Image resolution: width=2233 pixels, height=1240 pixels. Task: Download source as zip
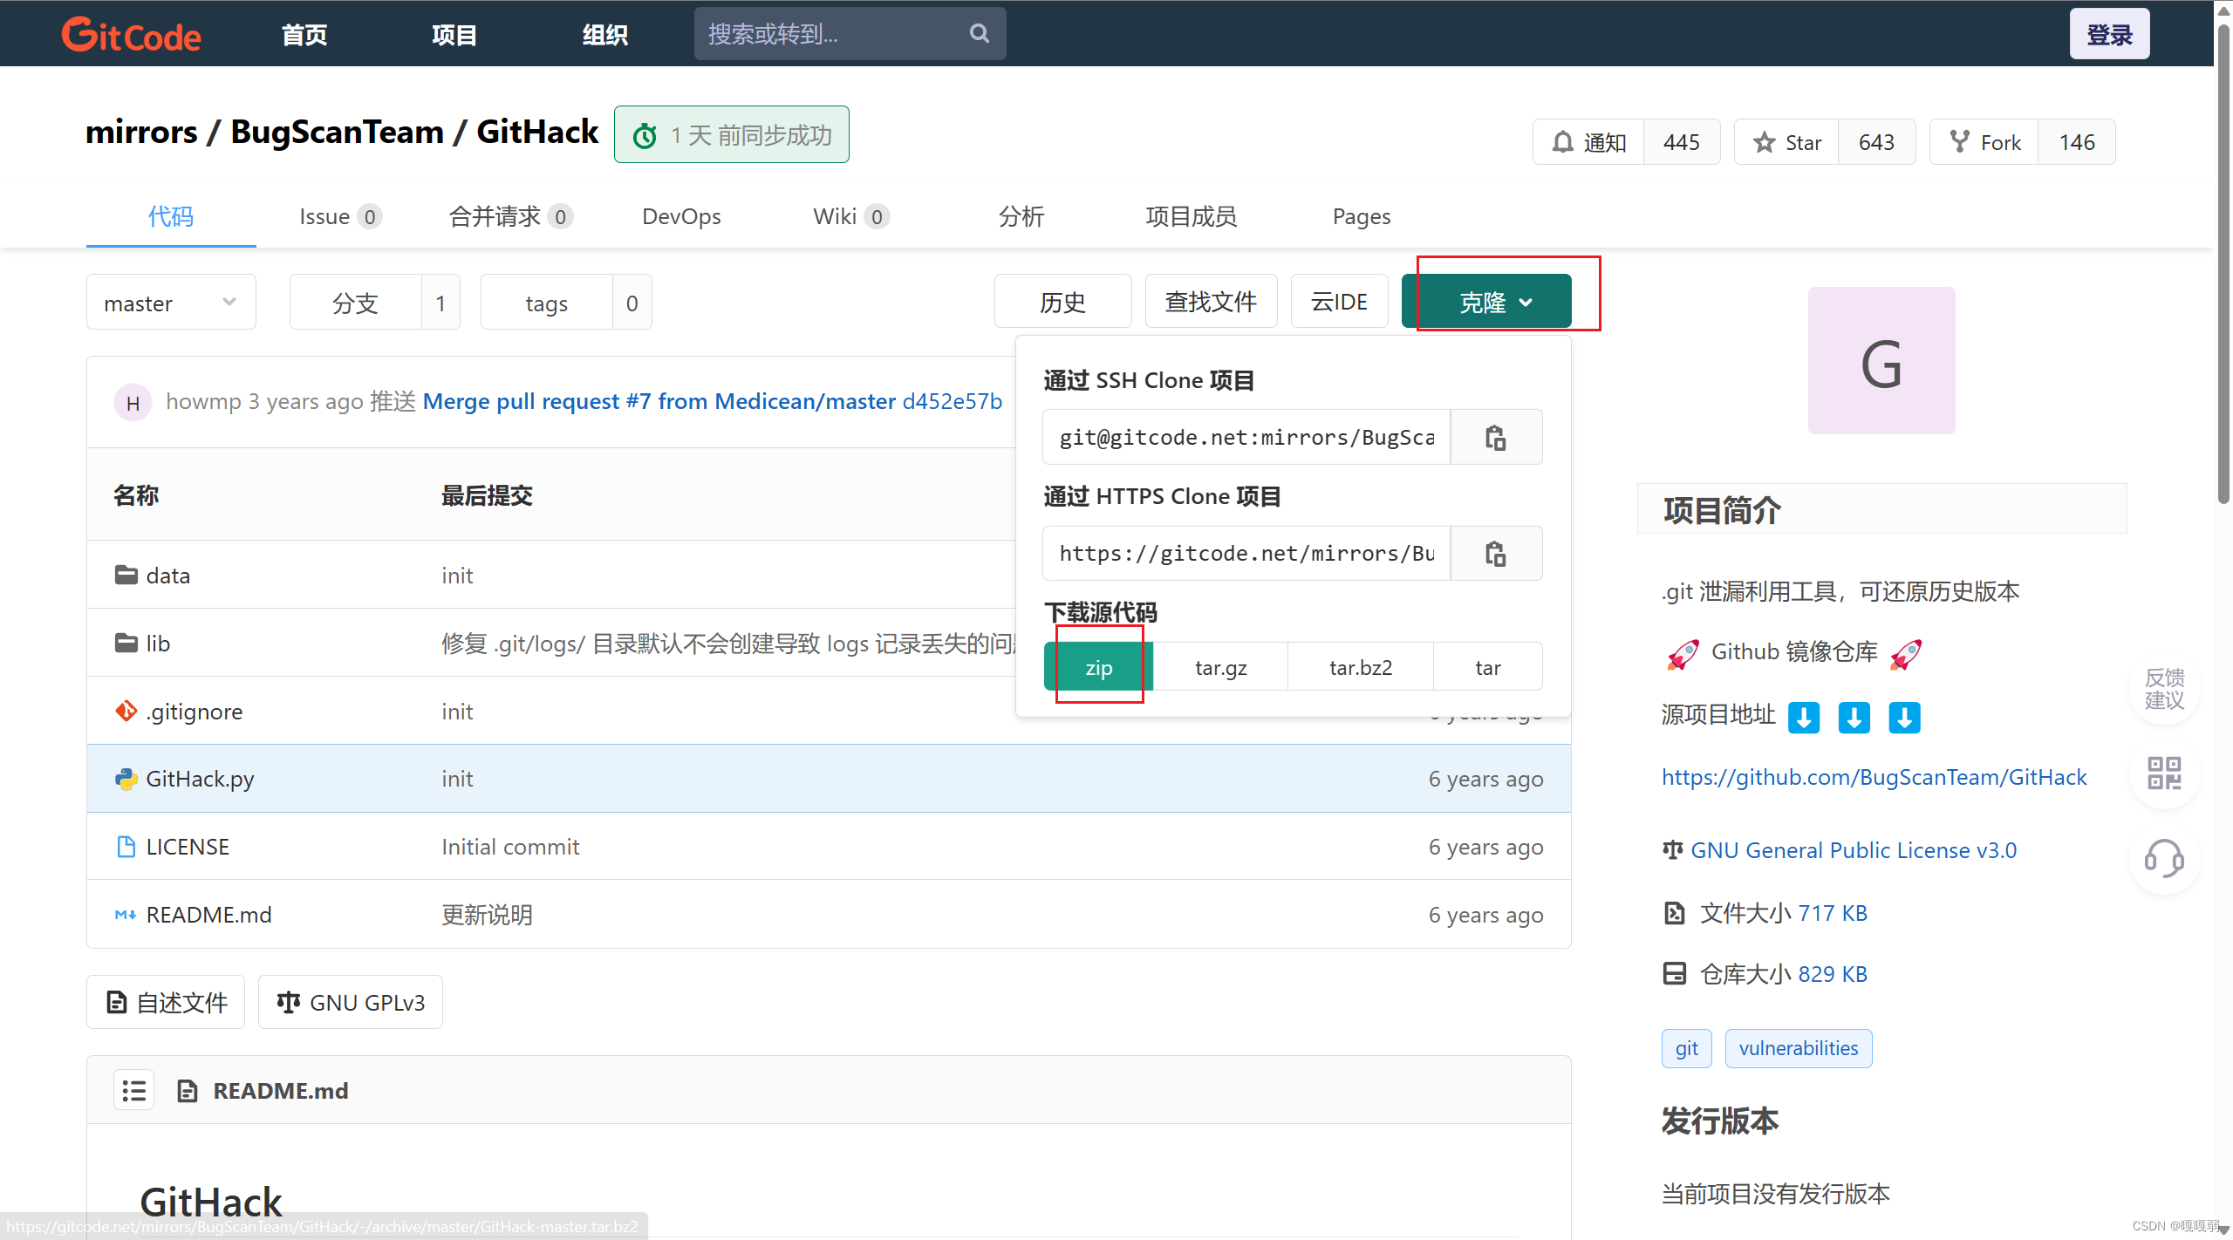click(x=1098, y=668)
